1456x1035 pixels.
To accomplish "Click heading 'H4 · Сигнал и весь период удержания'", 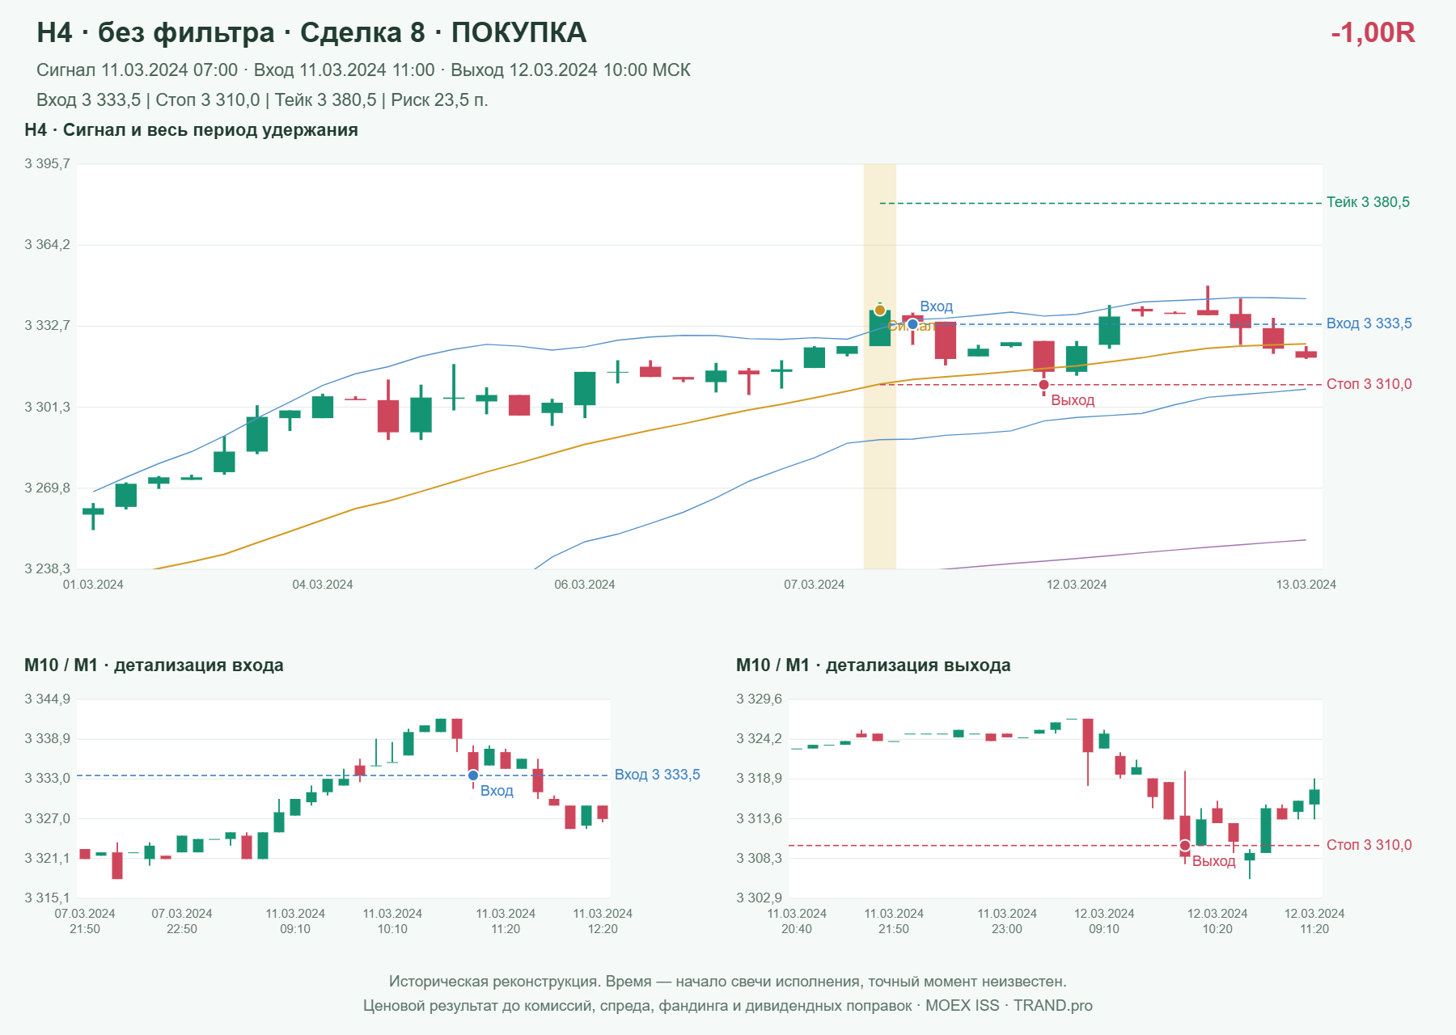I will [x=191, y=130].
